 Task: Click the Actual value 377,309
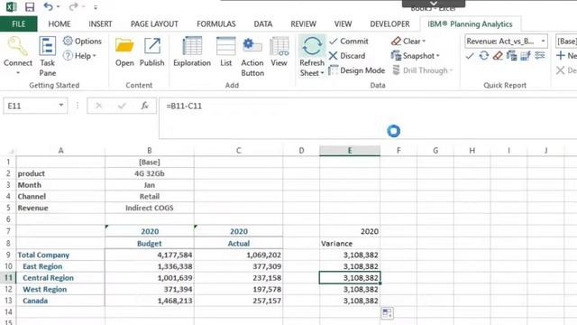[x=238, y=266]
